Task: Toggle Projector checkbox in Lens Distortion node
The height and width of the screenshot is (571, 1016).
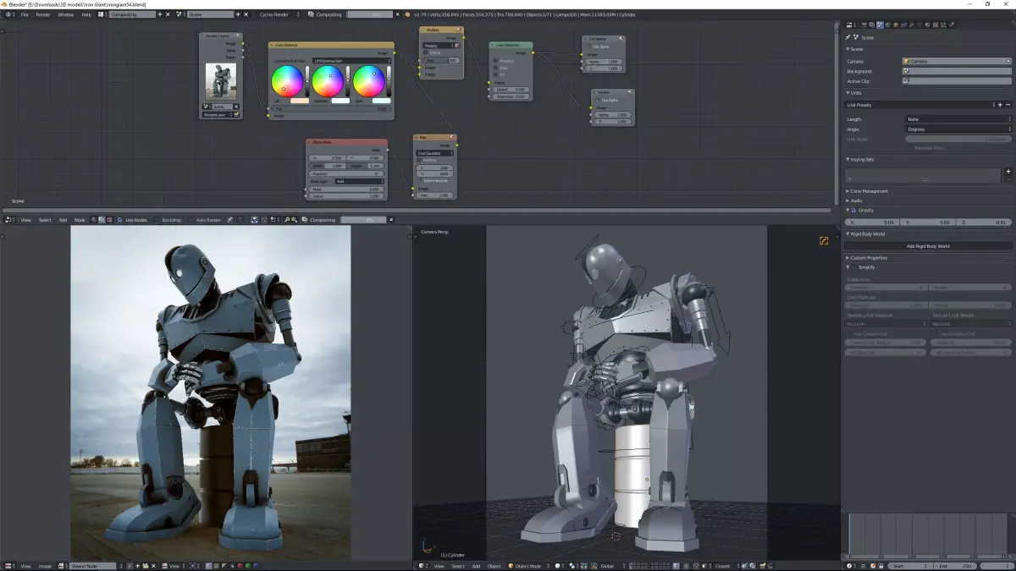Action: [x=495, y=61]
